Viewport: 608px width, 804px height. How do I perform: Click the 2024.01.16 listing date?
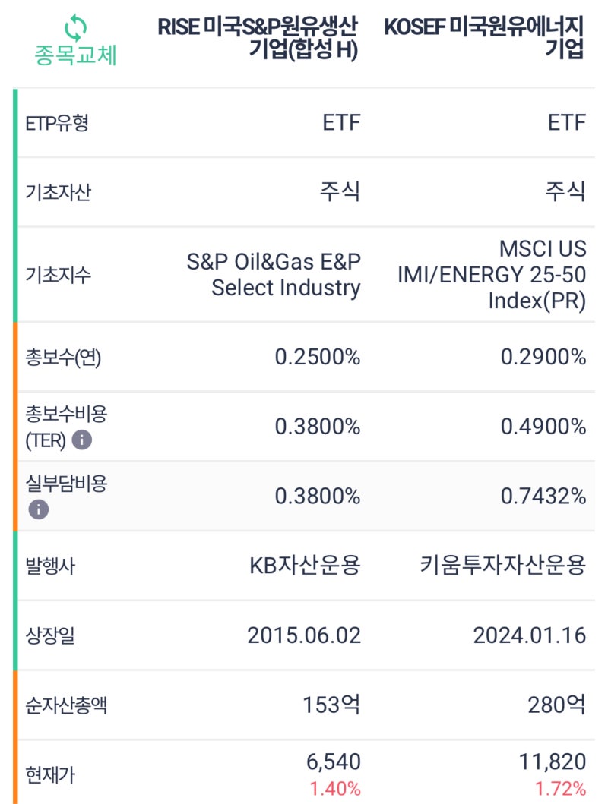[x=529, y=635]
